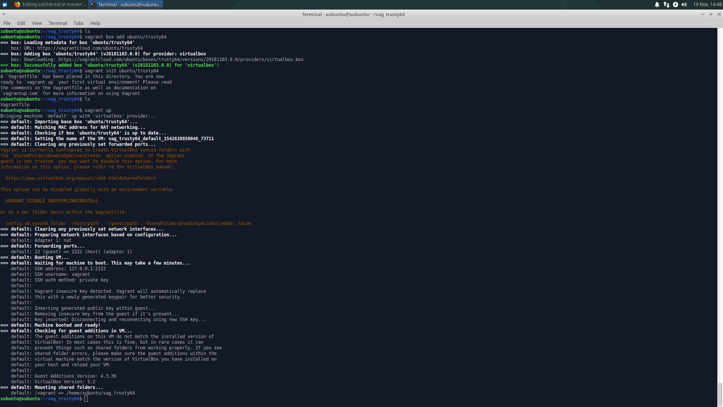This screenshot has height=407, width=723.
Task: Expand the View menu
Action: tap(37, 23)
